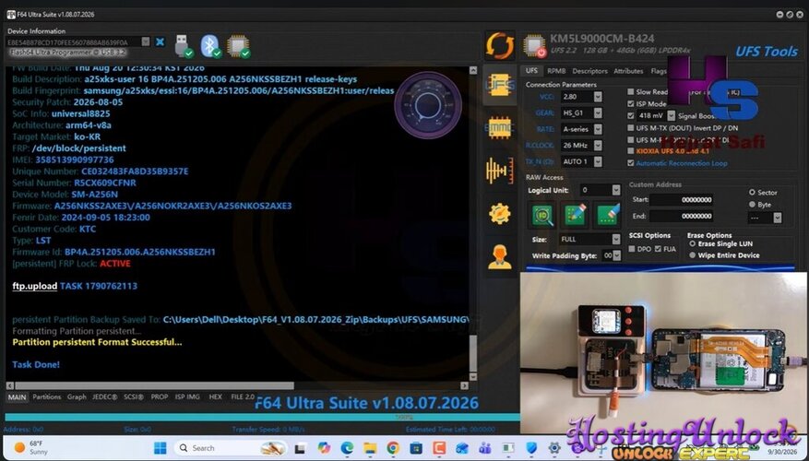Click the speedometer gauge in the log

point(428,105)
